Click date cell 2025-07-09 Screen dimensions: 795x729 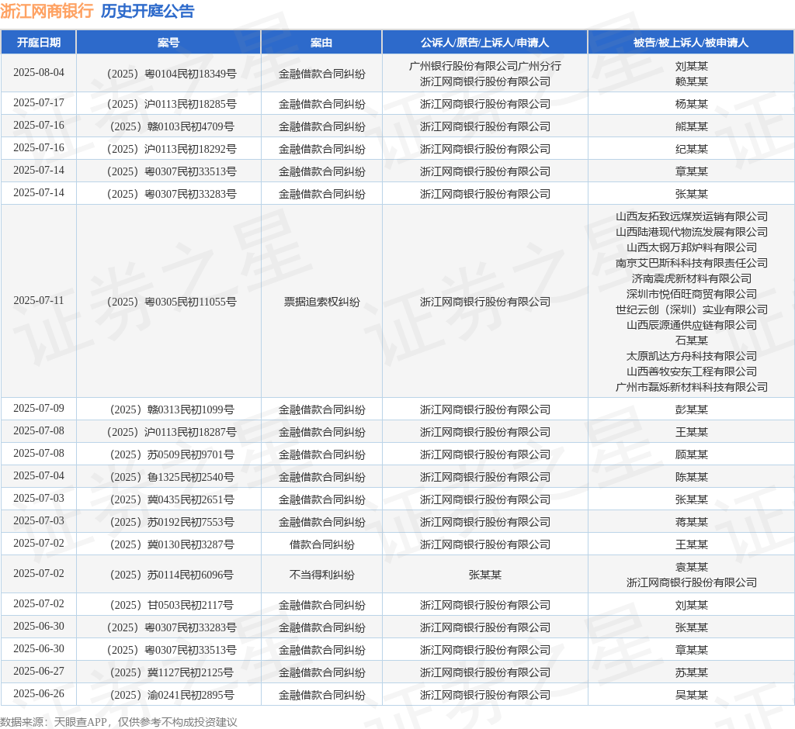point(39,409)
